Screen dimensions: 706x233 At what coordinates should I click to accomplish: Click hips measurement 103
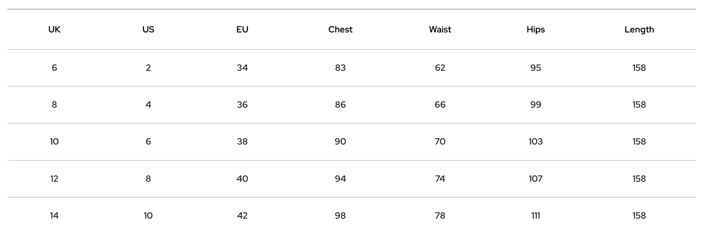click(535, 142)
